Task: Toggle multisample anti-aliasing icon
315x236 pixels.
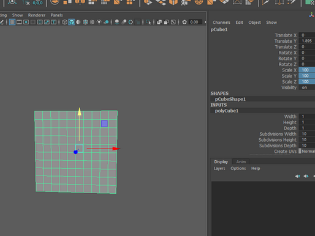Action: click(x=131, y=22)
